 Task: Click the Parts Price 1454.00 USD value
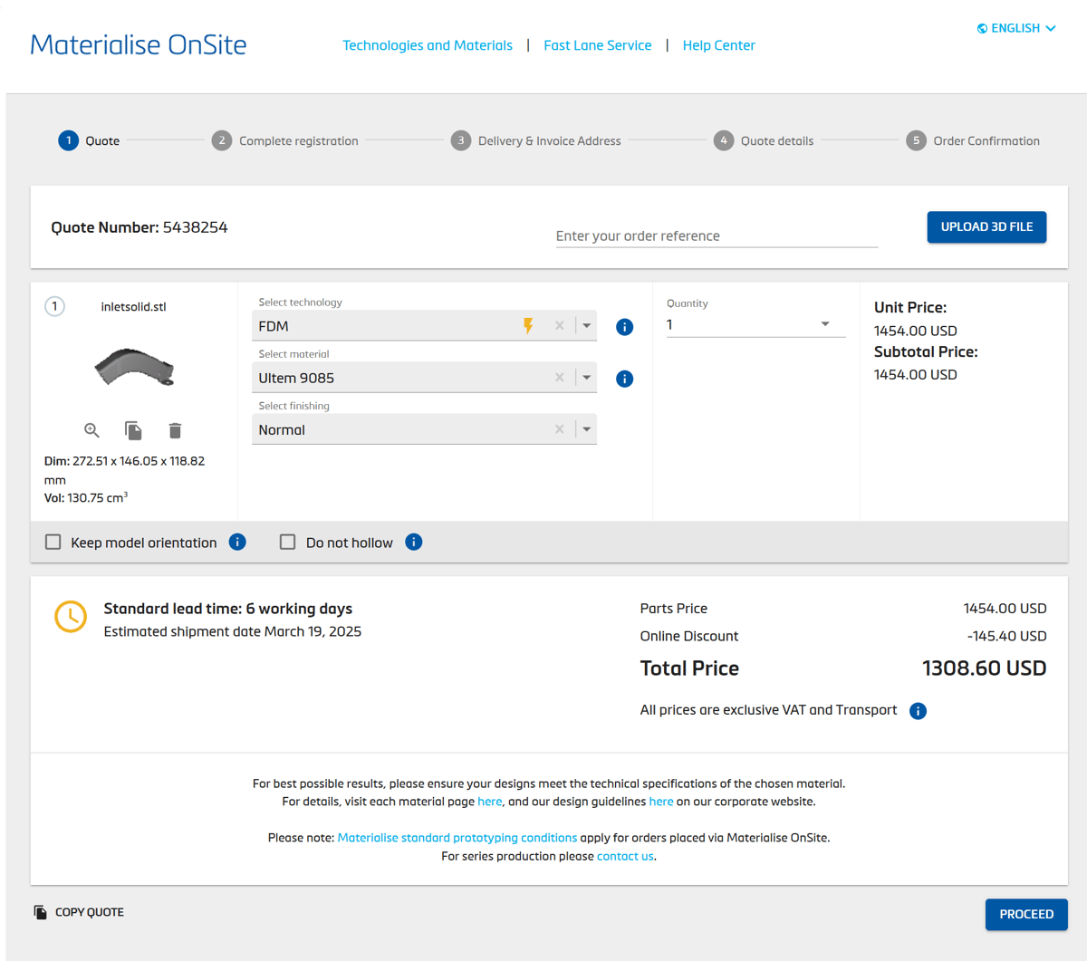(x=1005, y=609)
